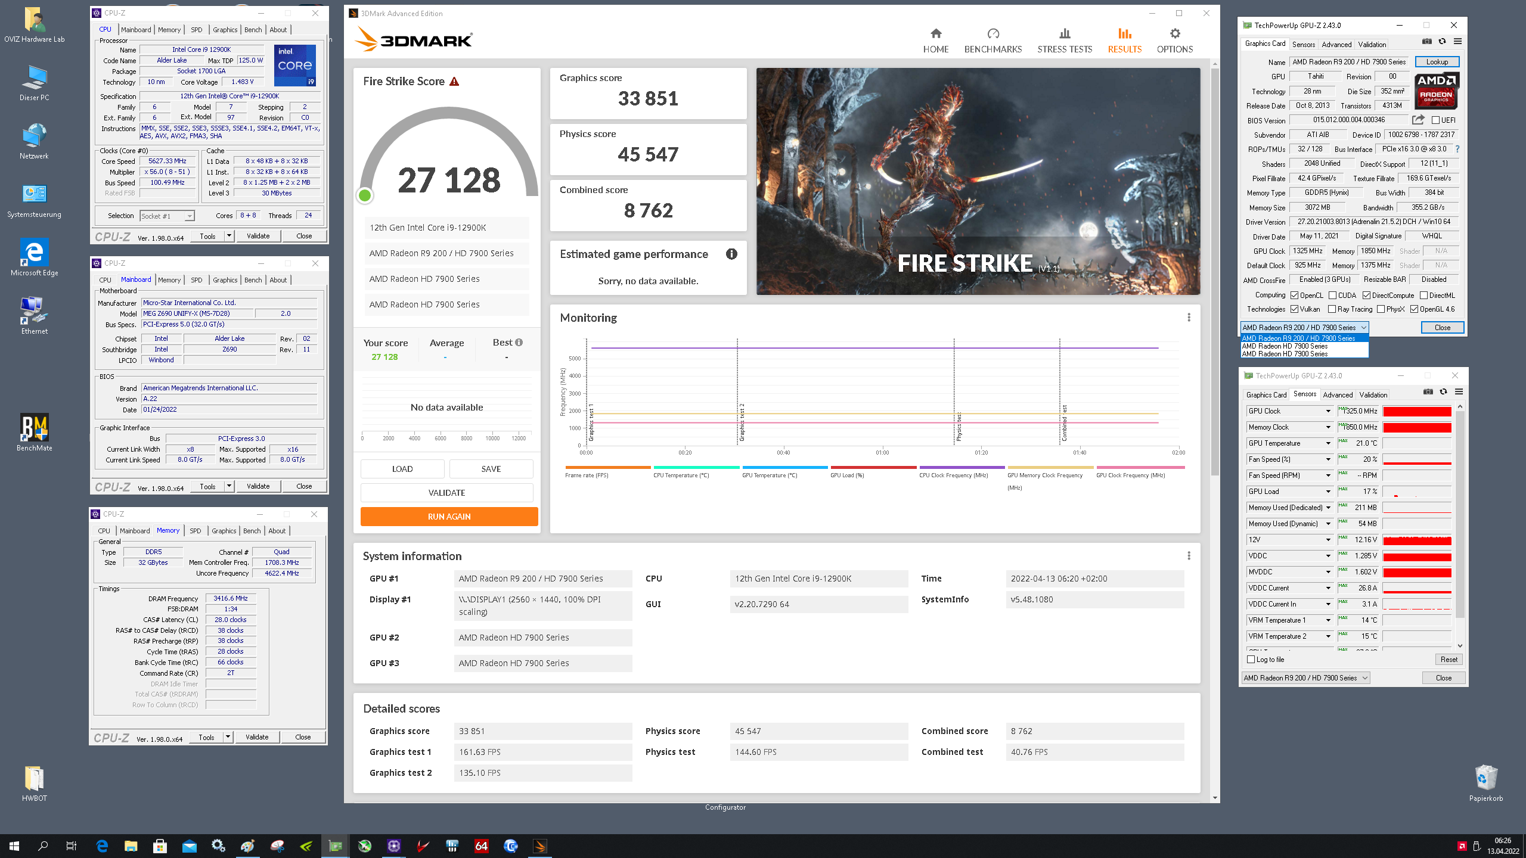This screenshot has width=1526, height=858.
Task: Open OVIZ Hardware Lab desktop icon
Action: 34,25
